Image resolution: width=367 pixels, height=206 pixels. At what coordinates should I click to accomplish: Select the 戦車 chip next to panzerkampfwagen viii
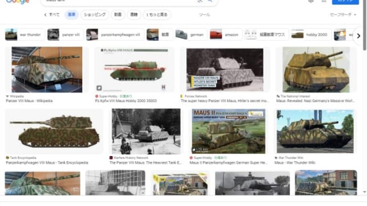[160, 35]
